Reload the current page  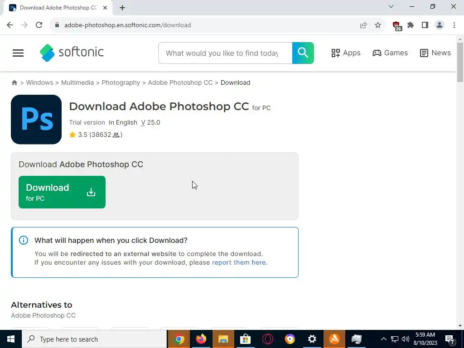39,25
